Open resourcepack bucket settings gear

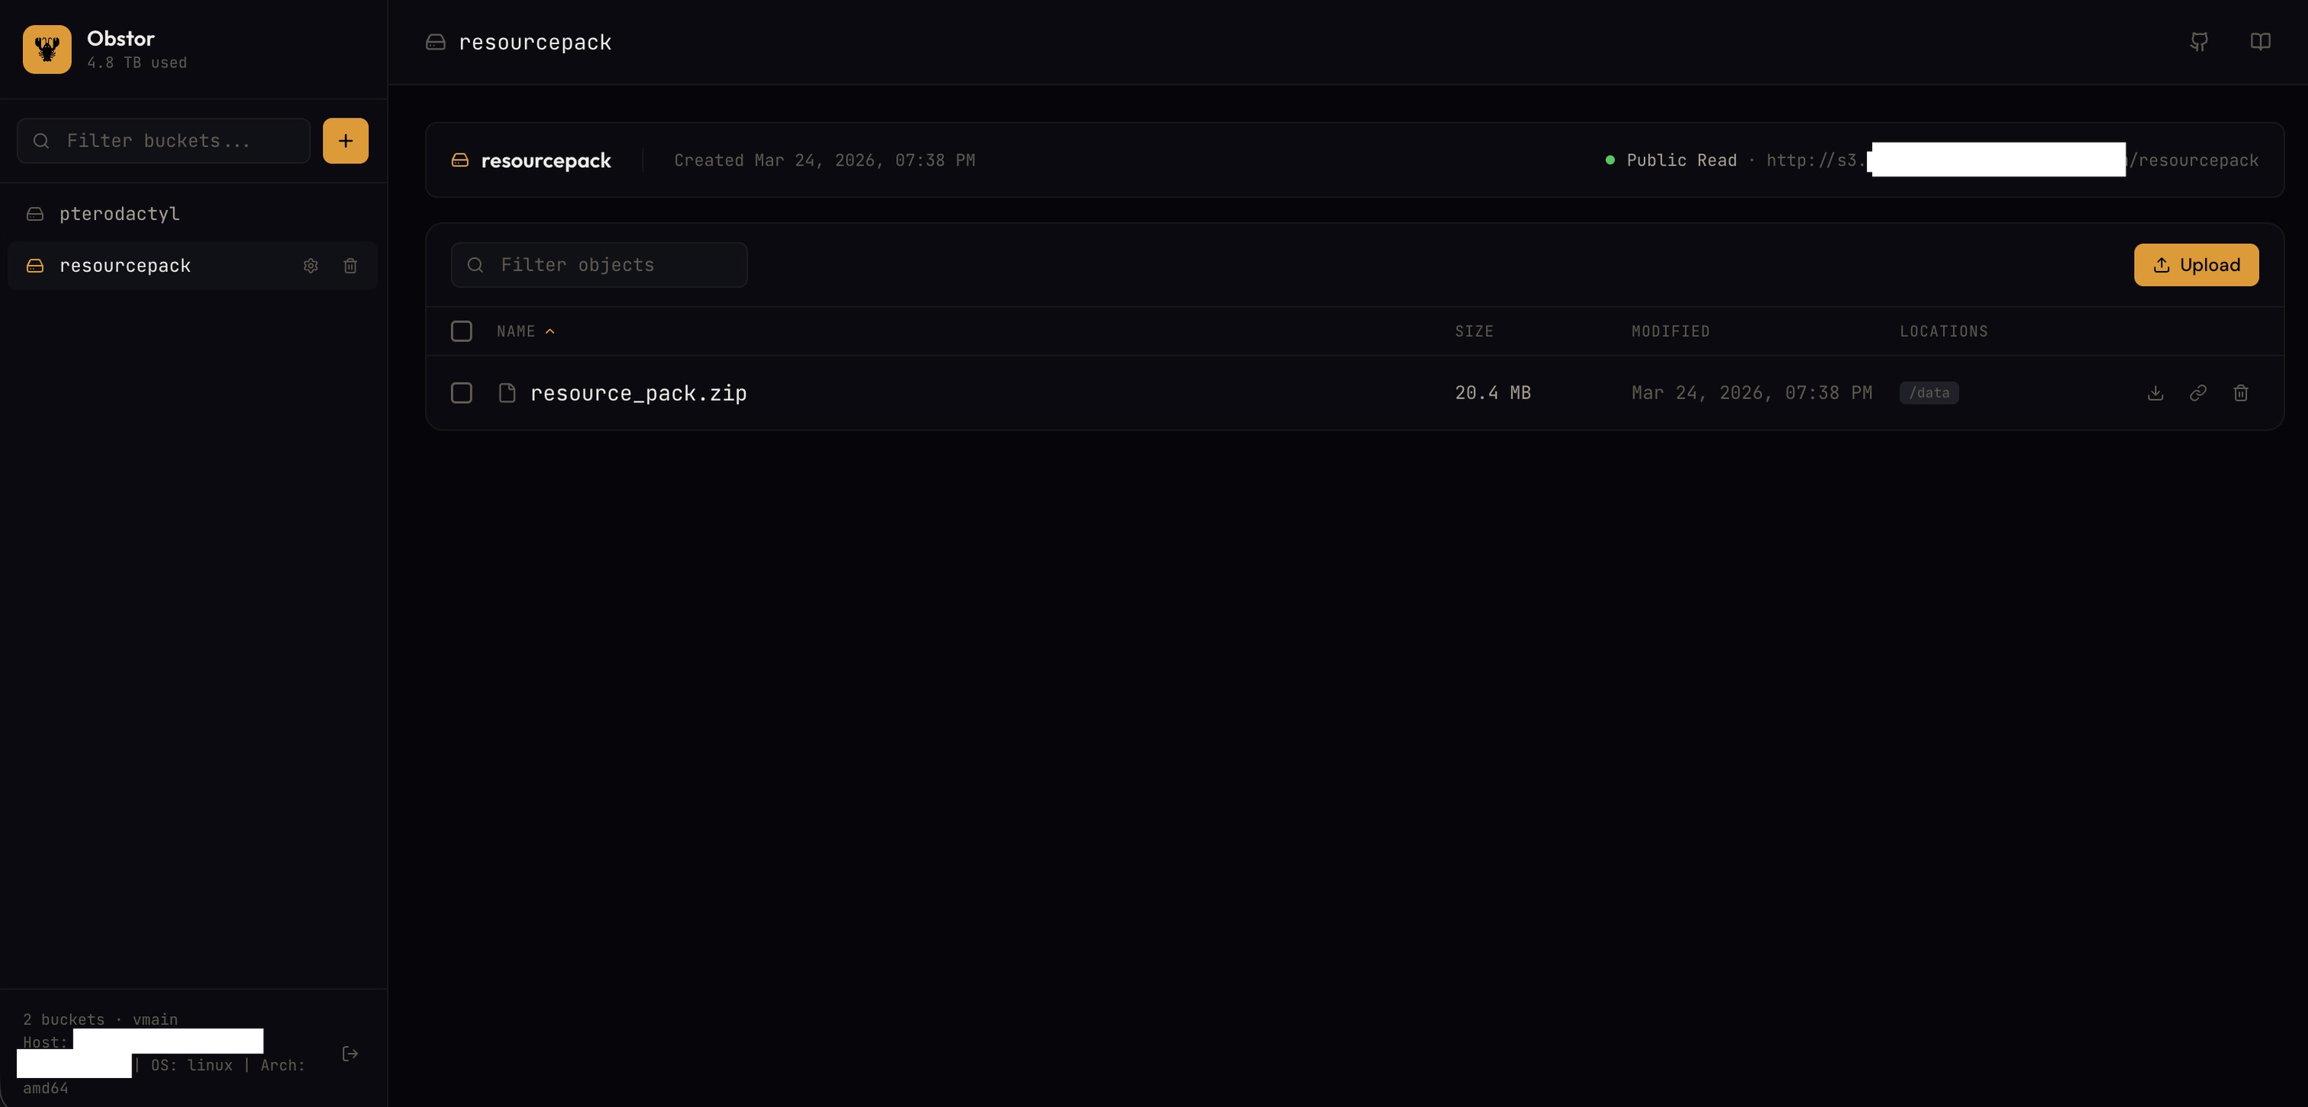coord(311,266)
